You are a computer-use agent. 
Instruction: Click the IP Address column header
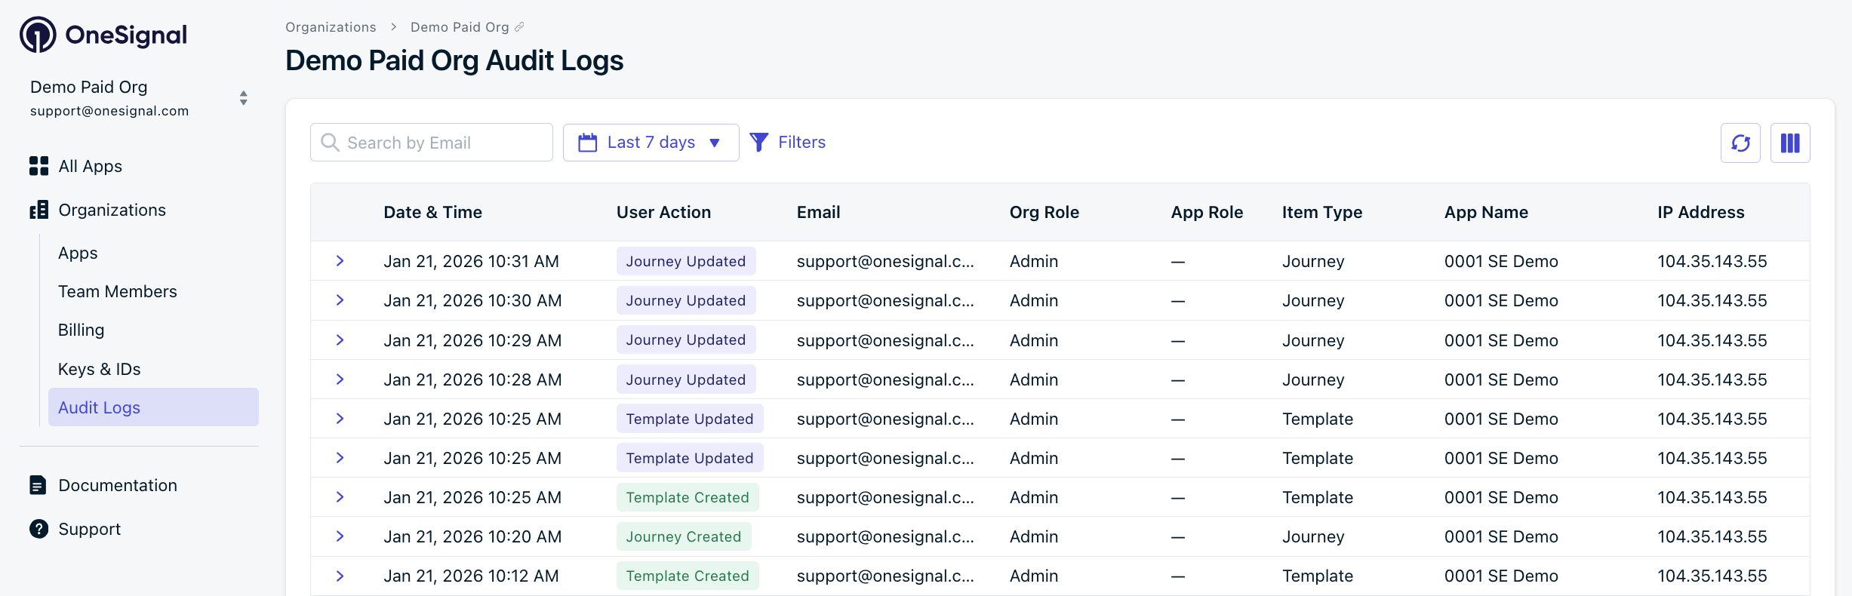pyautogui.click(x=1700, y=212)
